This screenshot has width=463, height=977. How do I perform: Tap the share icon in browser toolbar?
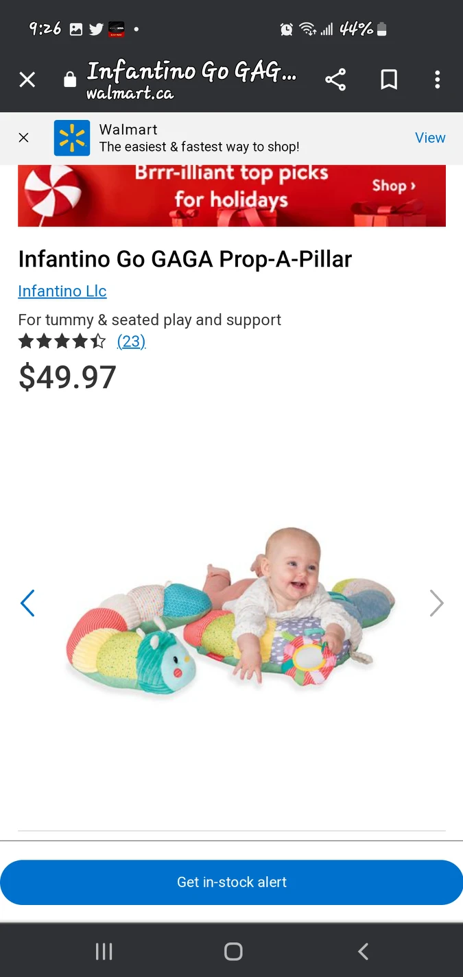335,80
